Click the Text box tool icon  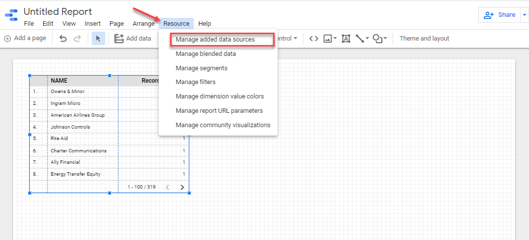[346, 39]
